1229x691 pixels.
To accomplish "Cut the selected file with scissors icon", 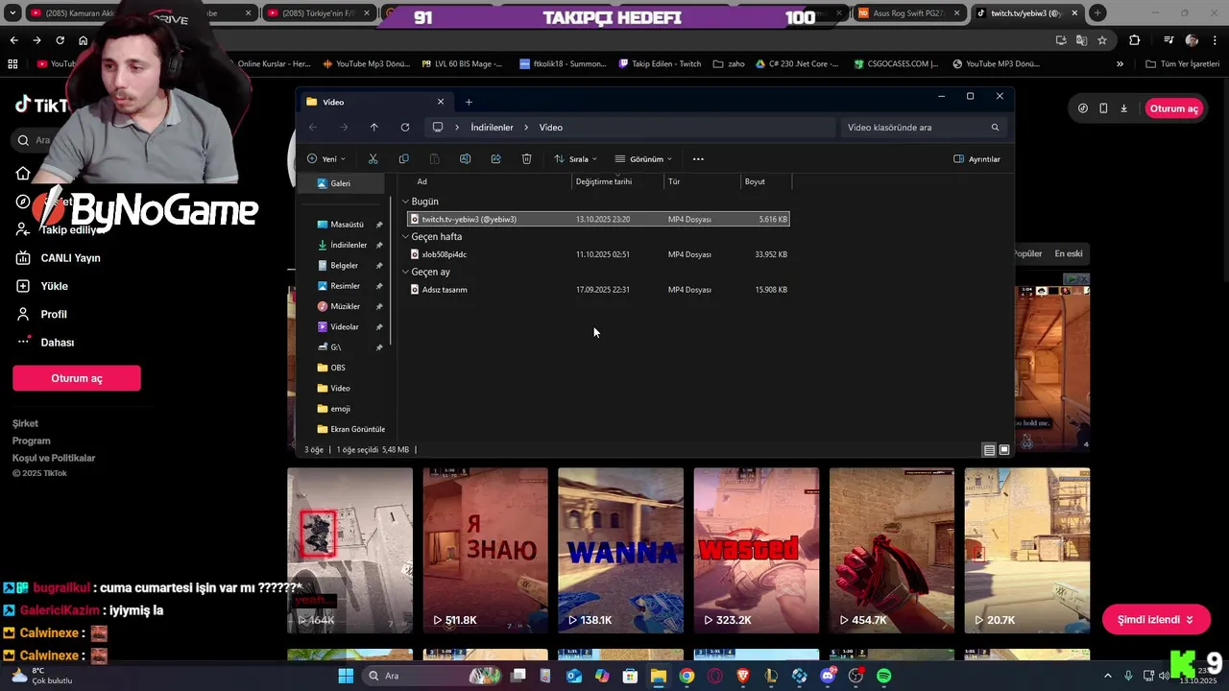I will [x=374, y=158].
